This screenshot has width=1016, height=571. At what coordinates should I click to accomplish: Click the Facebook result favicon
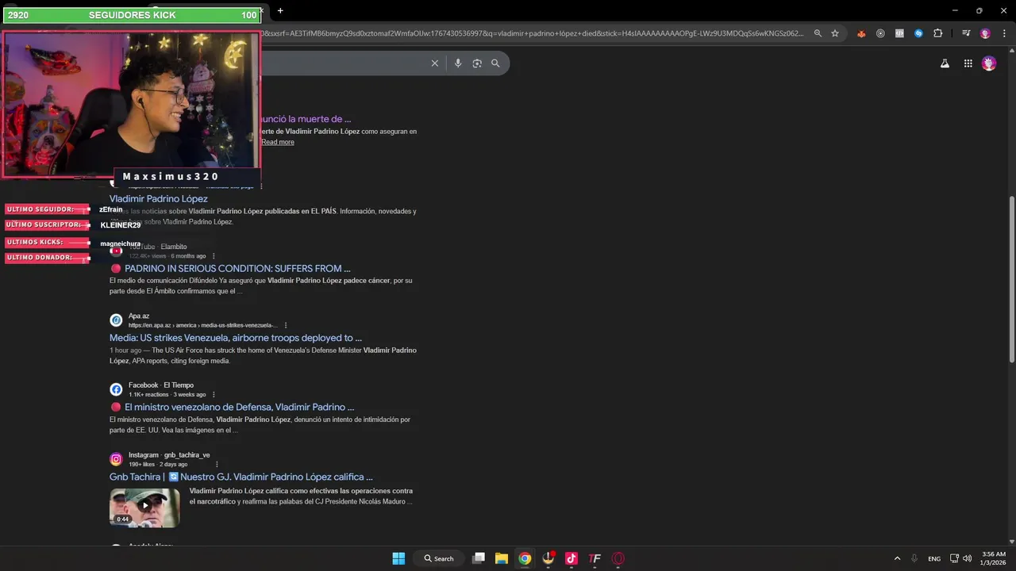coord(116,389)
